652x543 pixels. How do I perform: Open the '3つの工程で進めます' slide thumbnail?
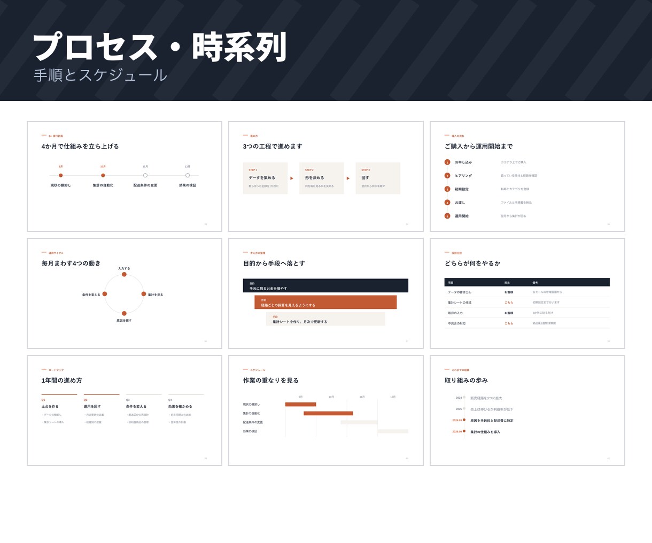(326, 176)
